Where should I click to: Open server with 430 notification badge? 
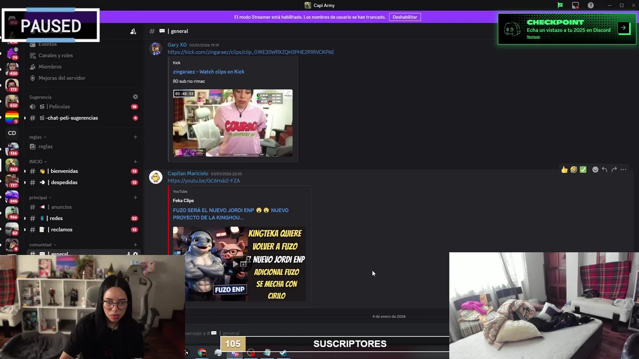12,68
